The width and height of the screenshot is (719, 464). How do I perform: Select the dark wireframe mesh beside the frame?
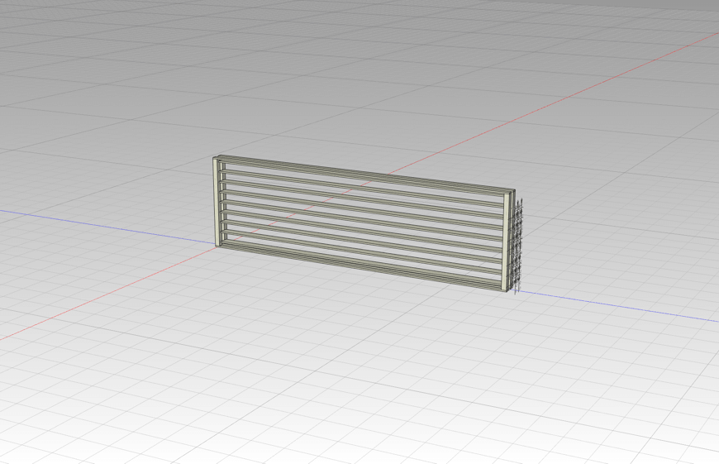517,246
